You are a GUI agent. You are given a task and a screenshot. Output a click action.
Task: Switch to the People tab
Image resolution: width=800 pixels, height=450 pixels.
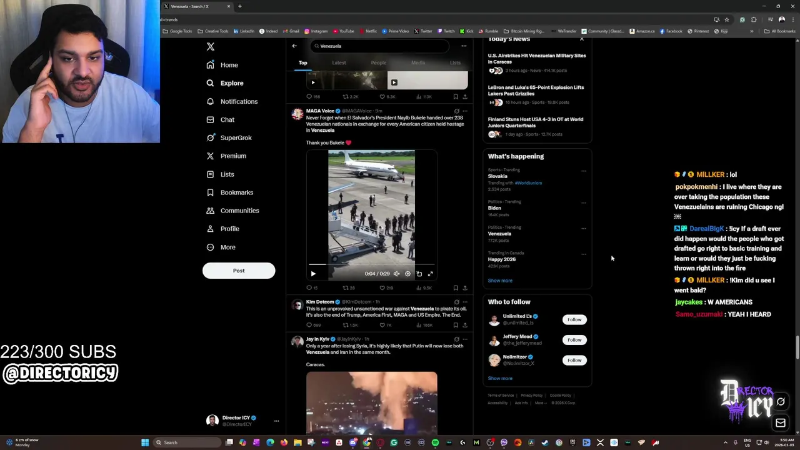[x=379, y=62]
